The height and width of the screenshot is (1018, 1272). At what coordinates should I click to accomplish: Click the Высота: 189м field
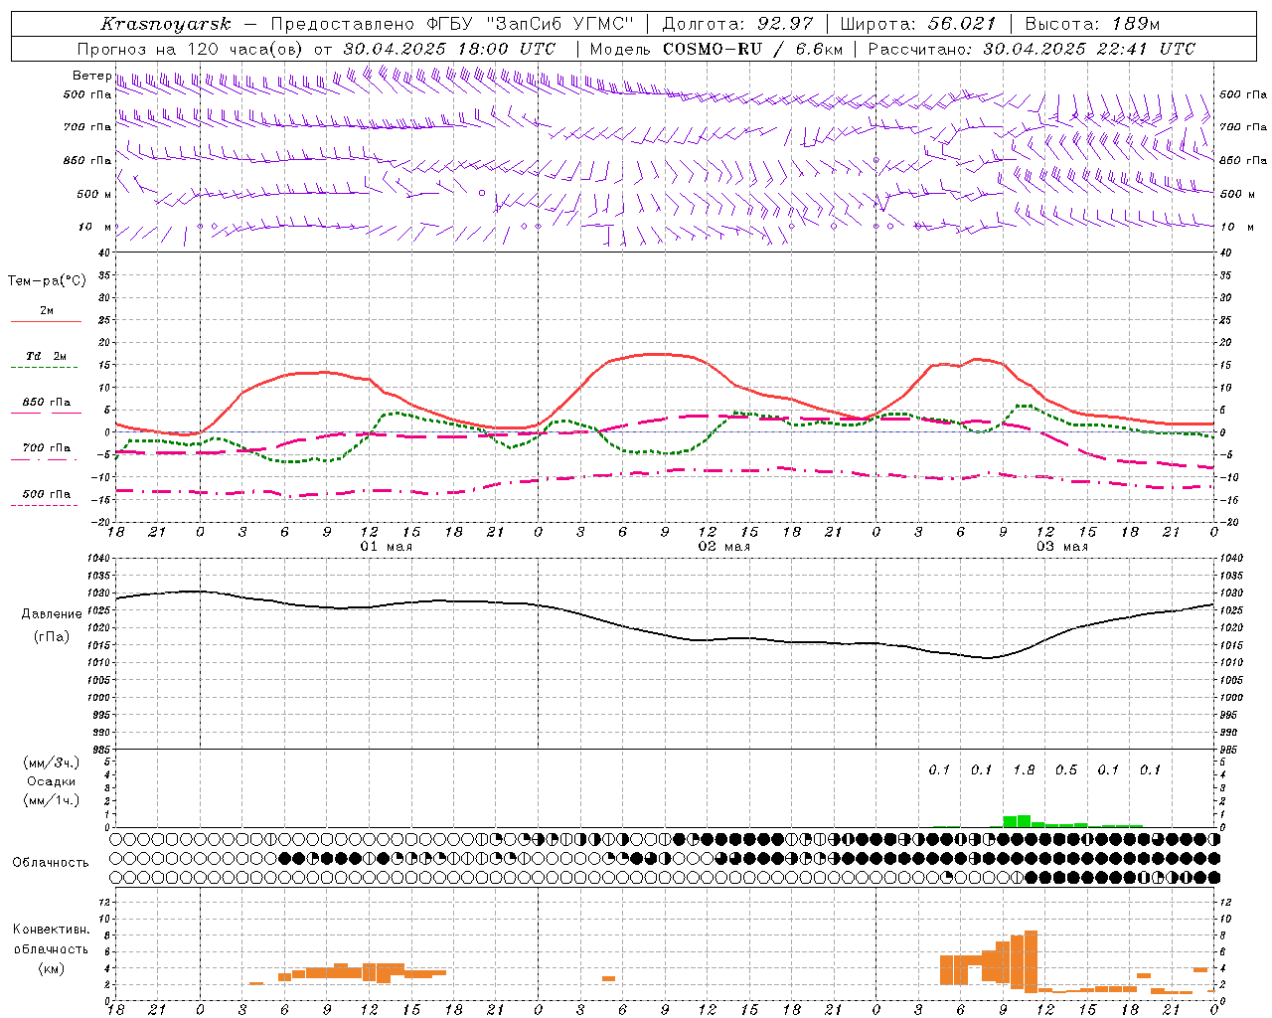tap(1092, 24)
